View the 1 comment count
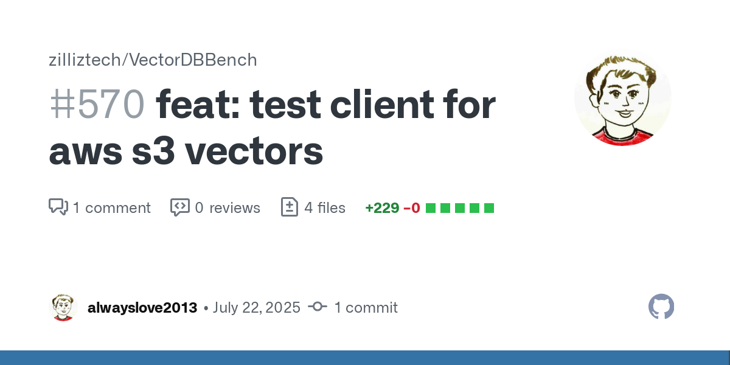This screenshot has height=365, width=730. tap(111, 208)
